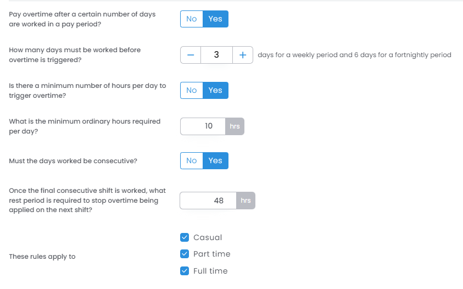The image size is (463, 289).
Task: Focus the 48 rest period hours field
Action: coord(208,201)
